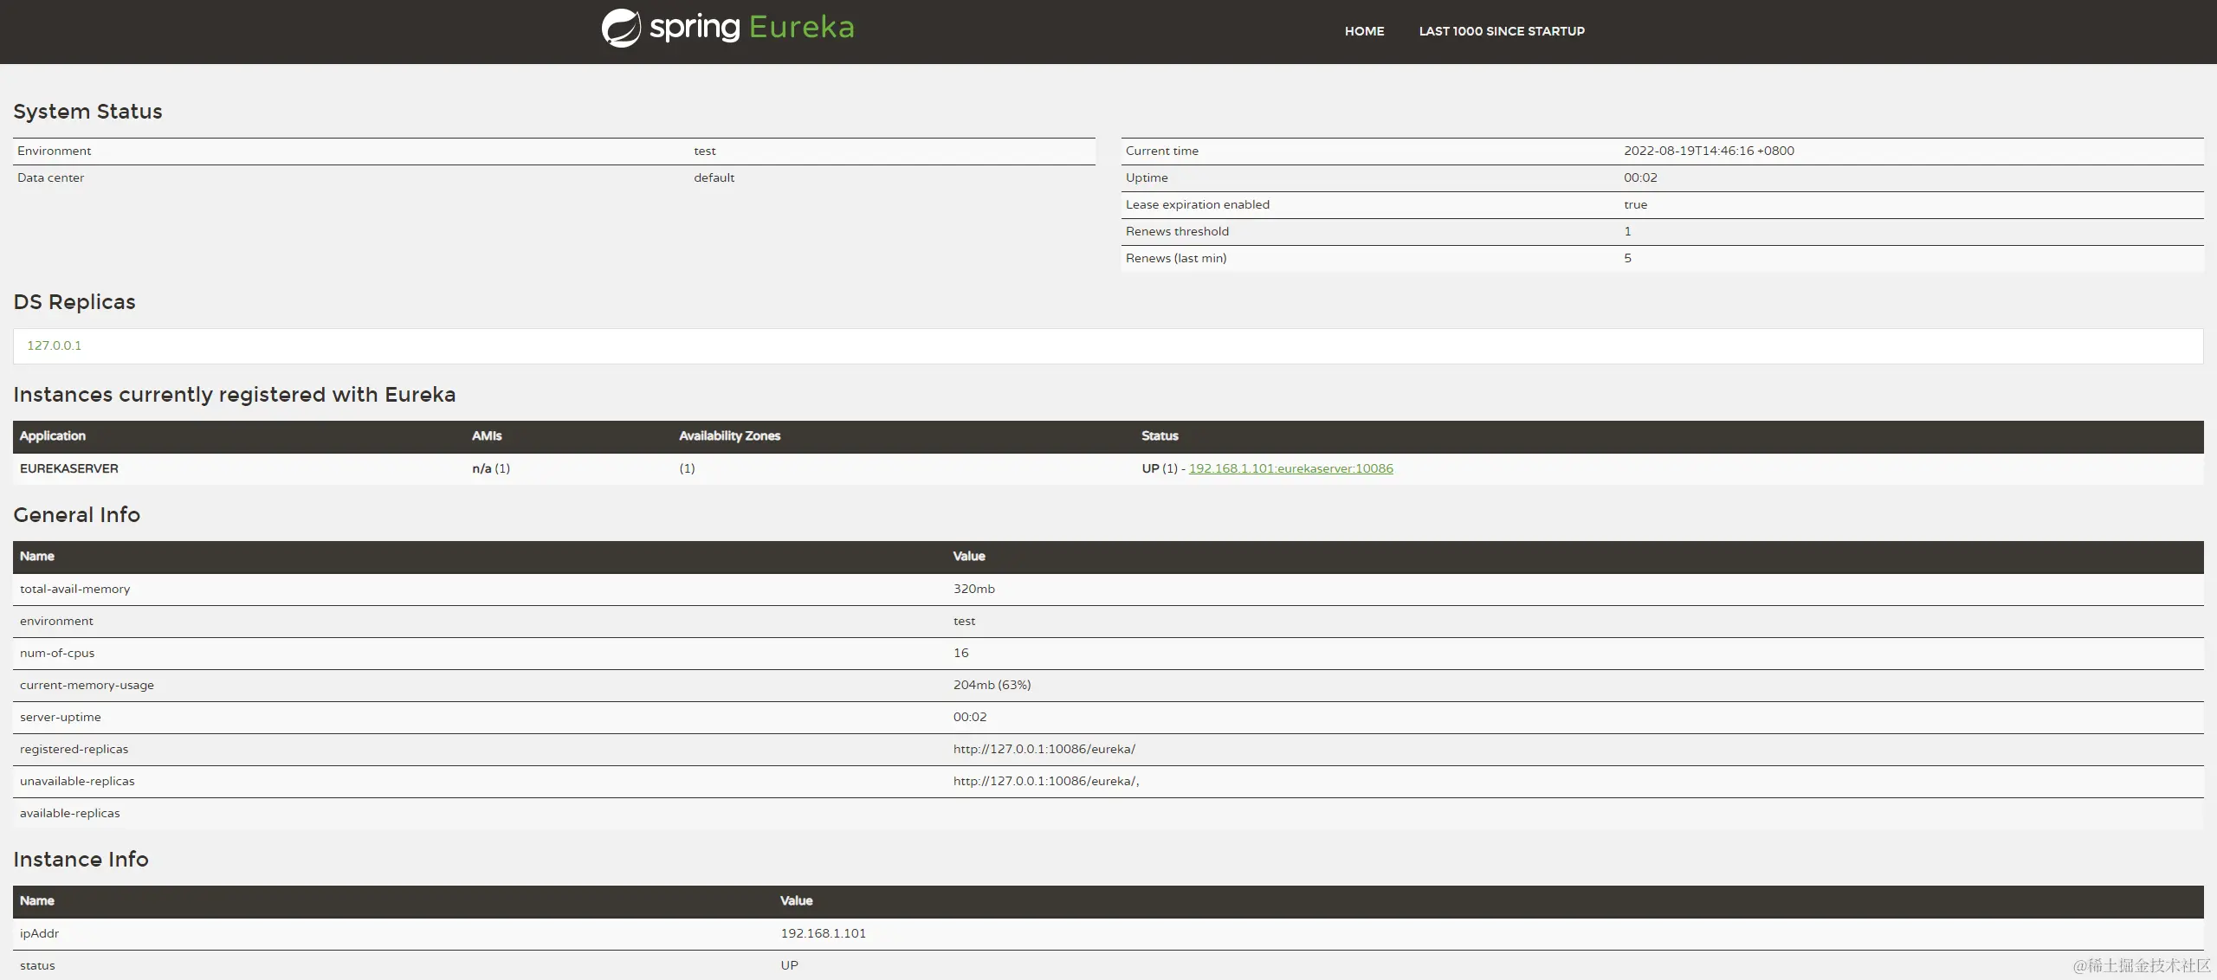The height and width of the screenshot is (980, 2217).
Task: Click the Availability Zones column header
Action: point(729,435)
